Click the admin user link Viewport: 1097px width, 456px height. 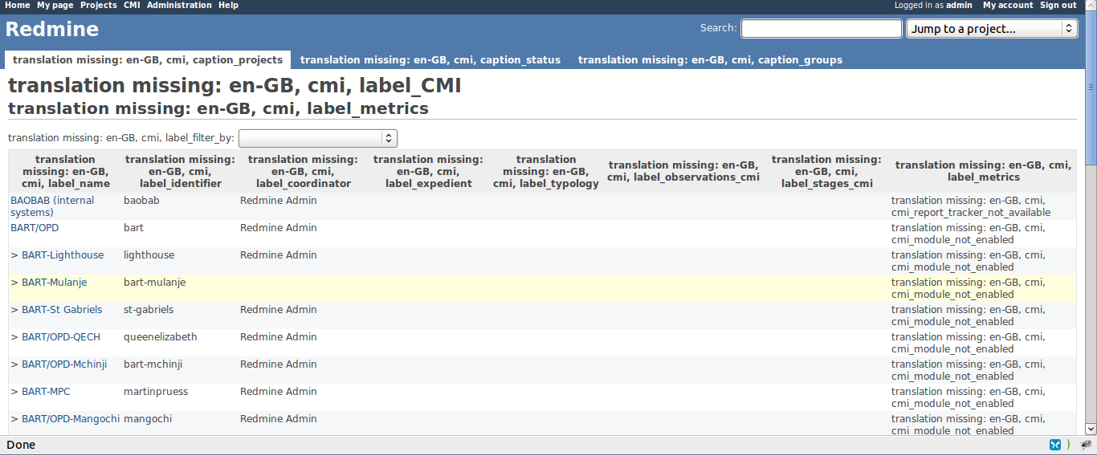click(959, 5)
